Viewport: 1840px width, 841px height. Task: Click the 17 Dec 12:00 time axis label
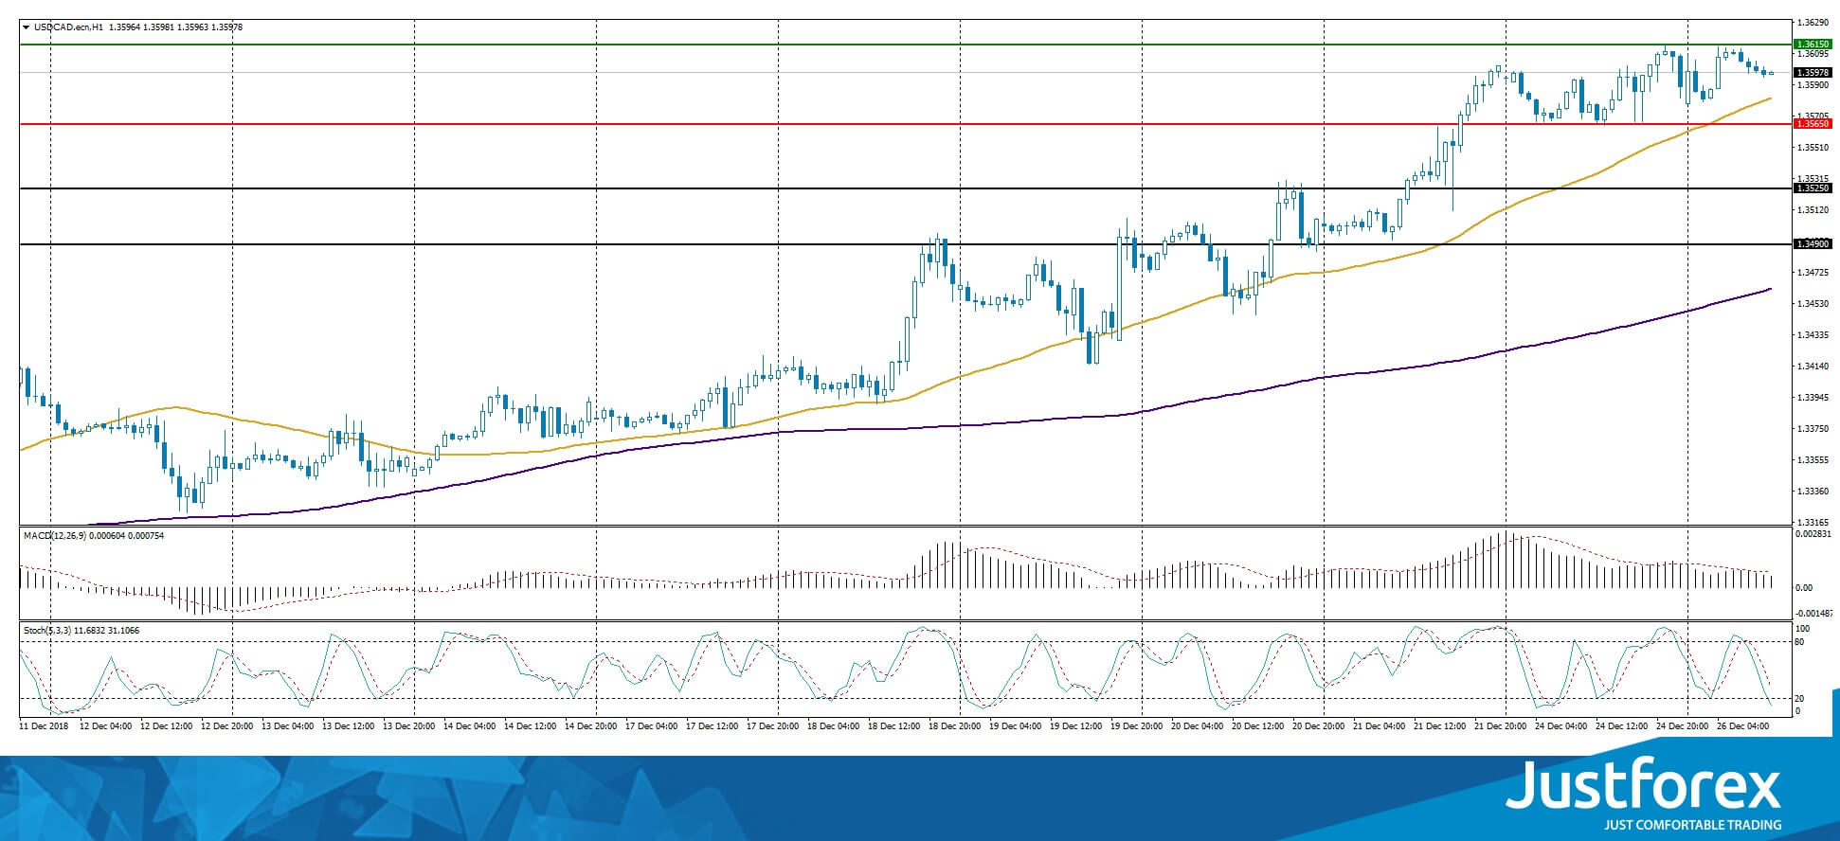click(x=712, y=725)
